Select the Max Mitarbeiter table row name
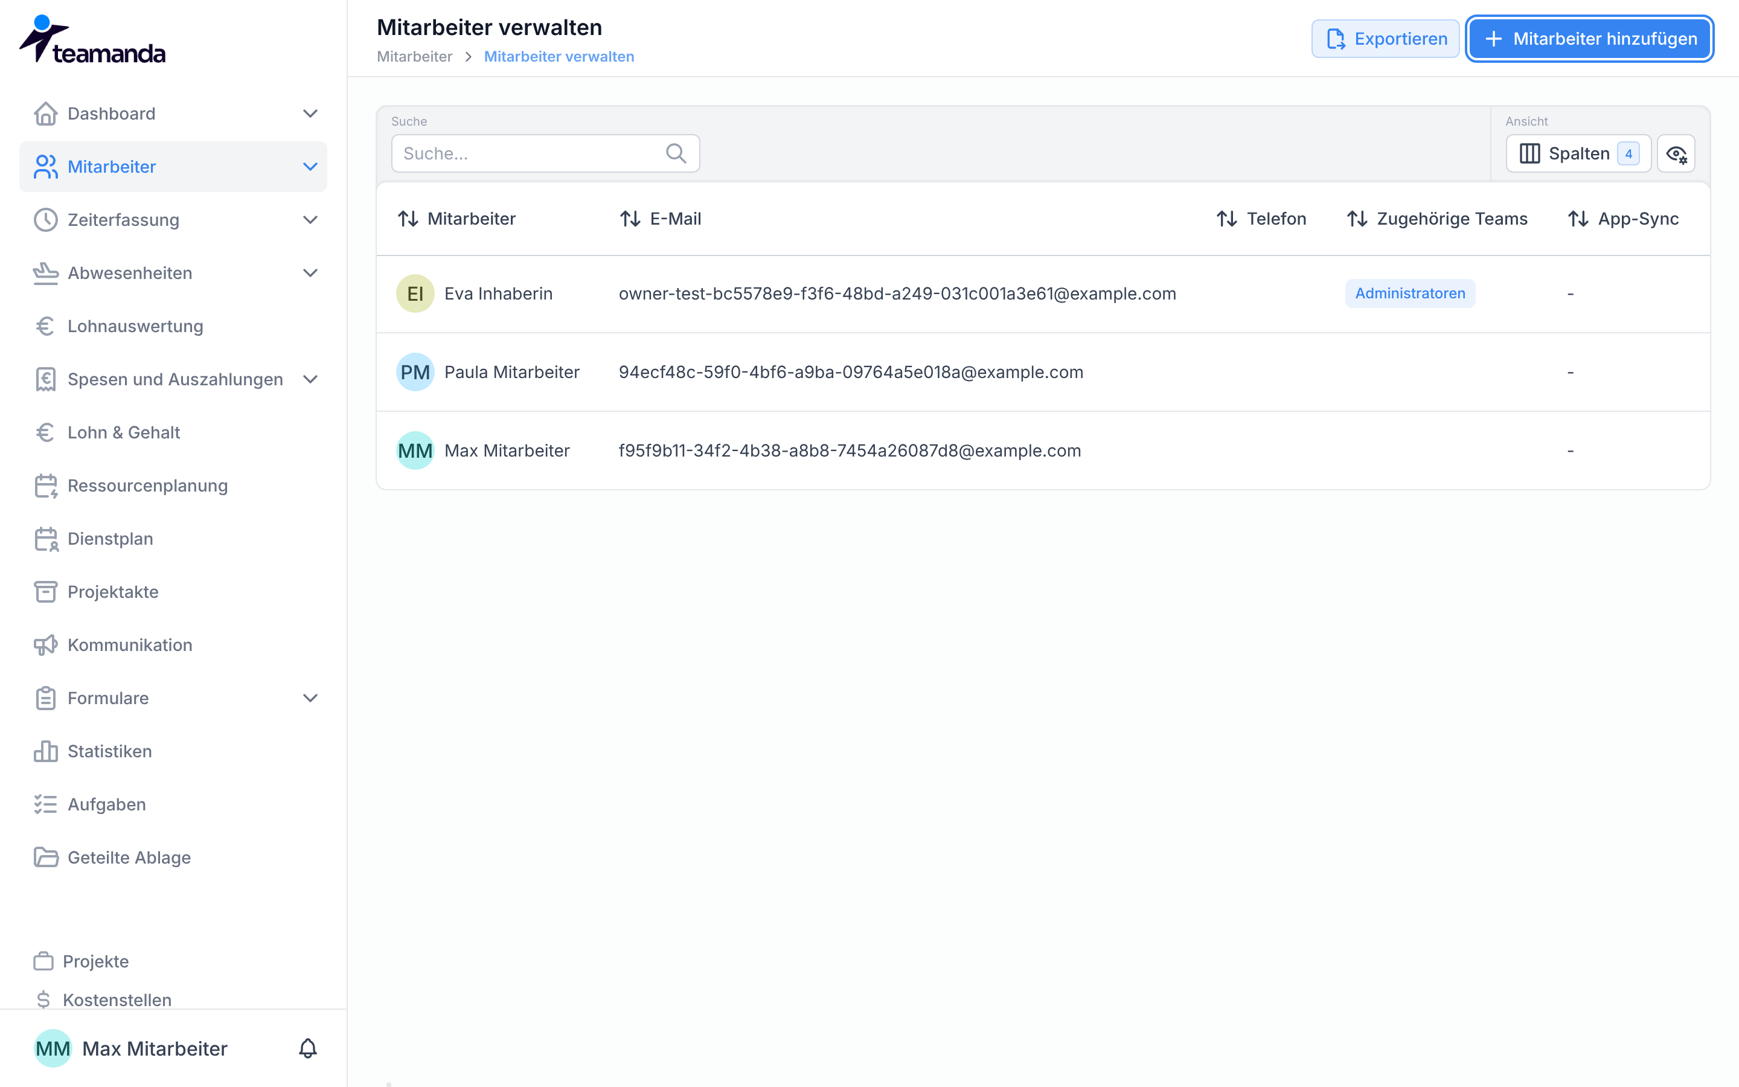 [x=507, y=451]
